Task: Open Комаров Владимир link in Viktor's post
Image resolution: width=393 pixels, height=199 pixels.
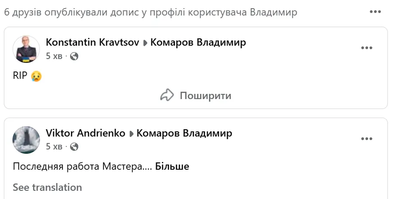Action: coord(184,133)
